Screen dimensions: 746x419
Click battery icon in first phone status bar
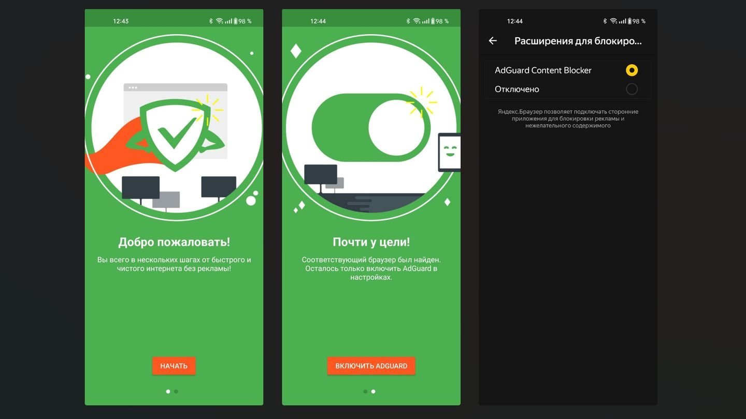pyautogui.click(x=236, y=21)
